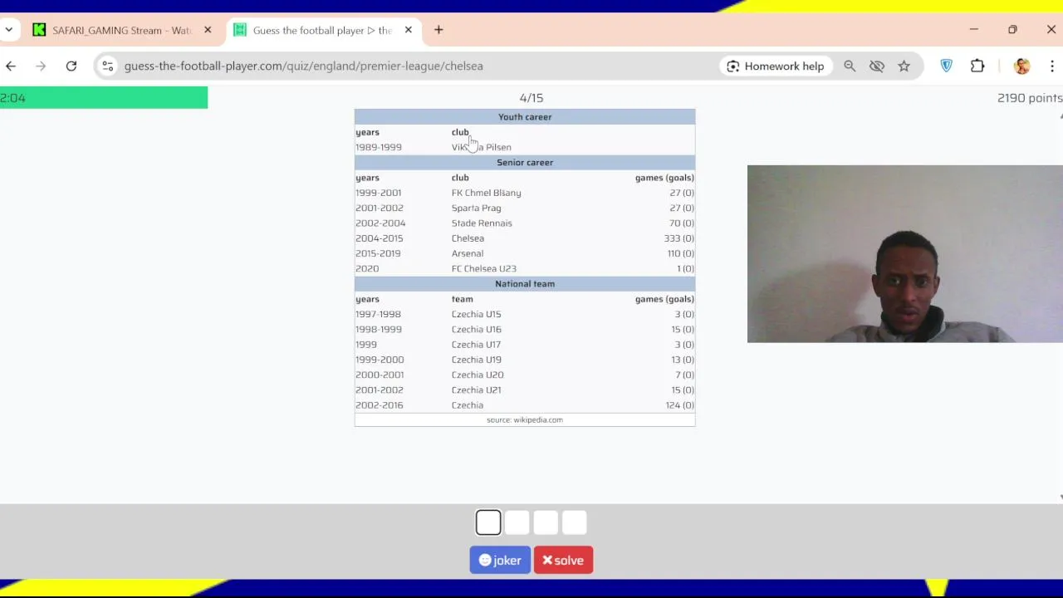Click the National team header
The image size is (1063, 598).
[x=525, y=284]
